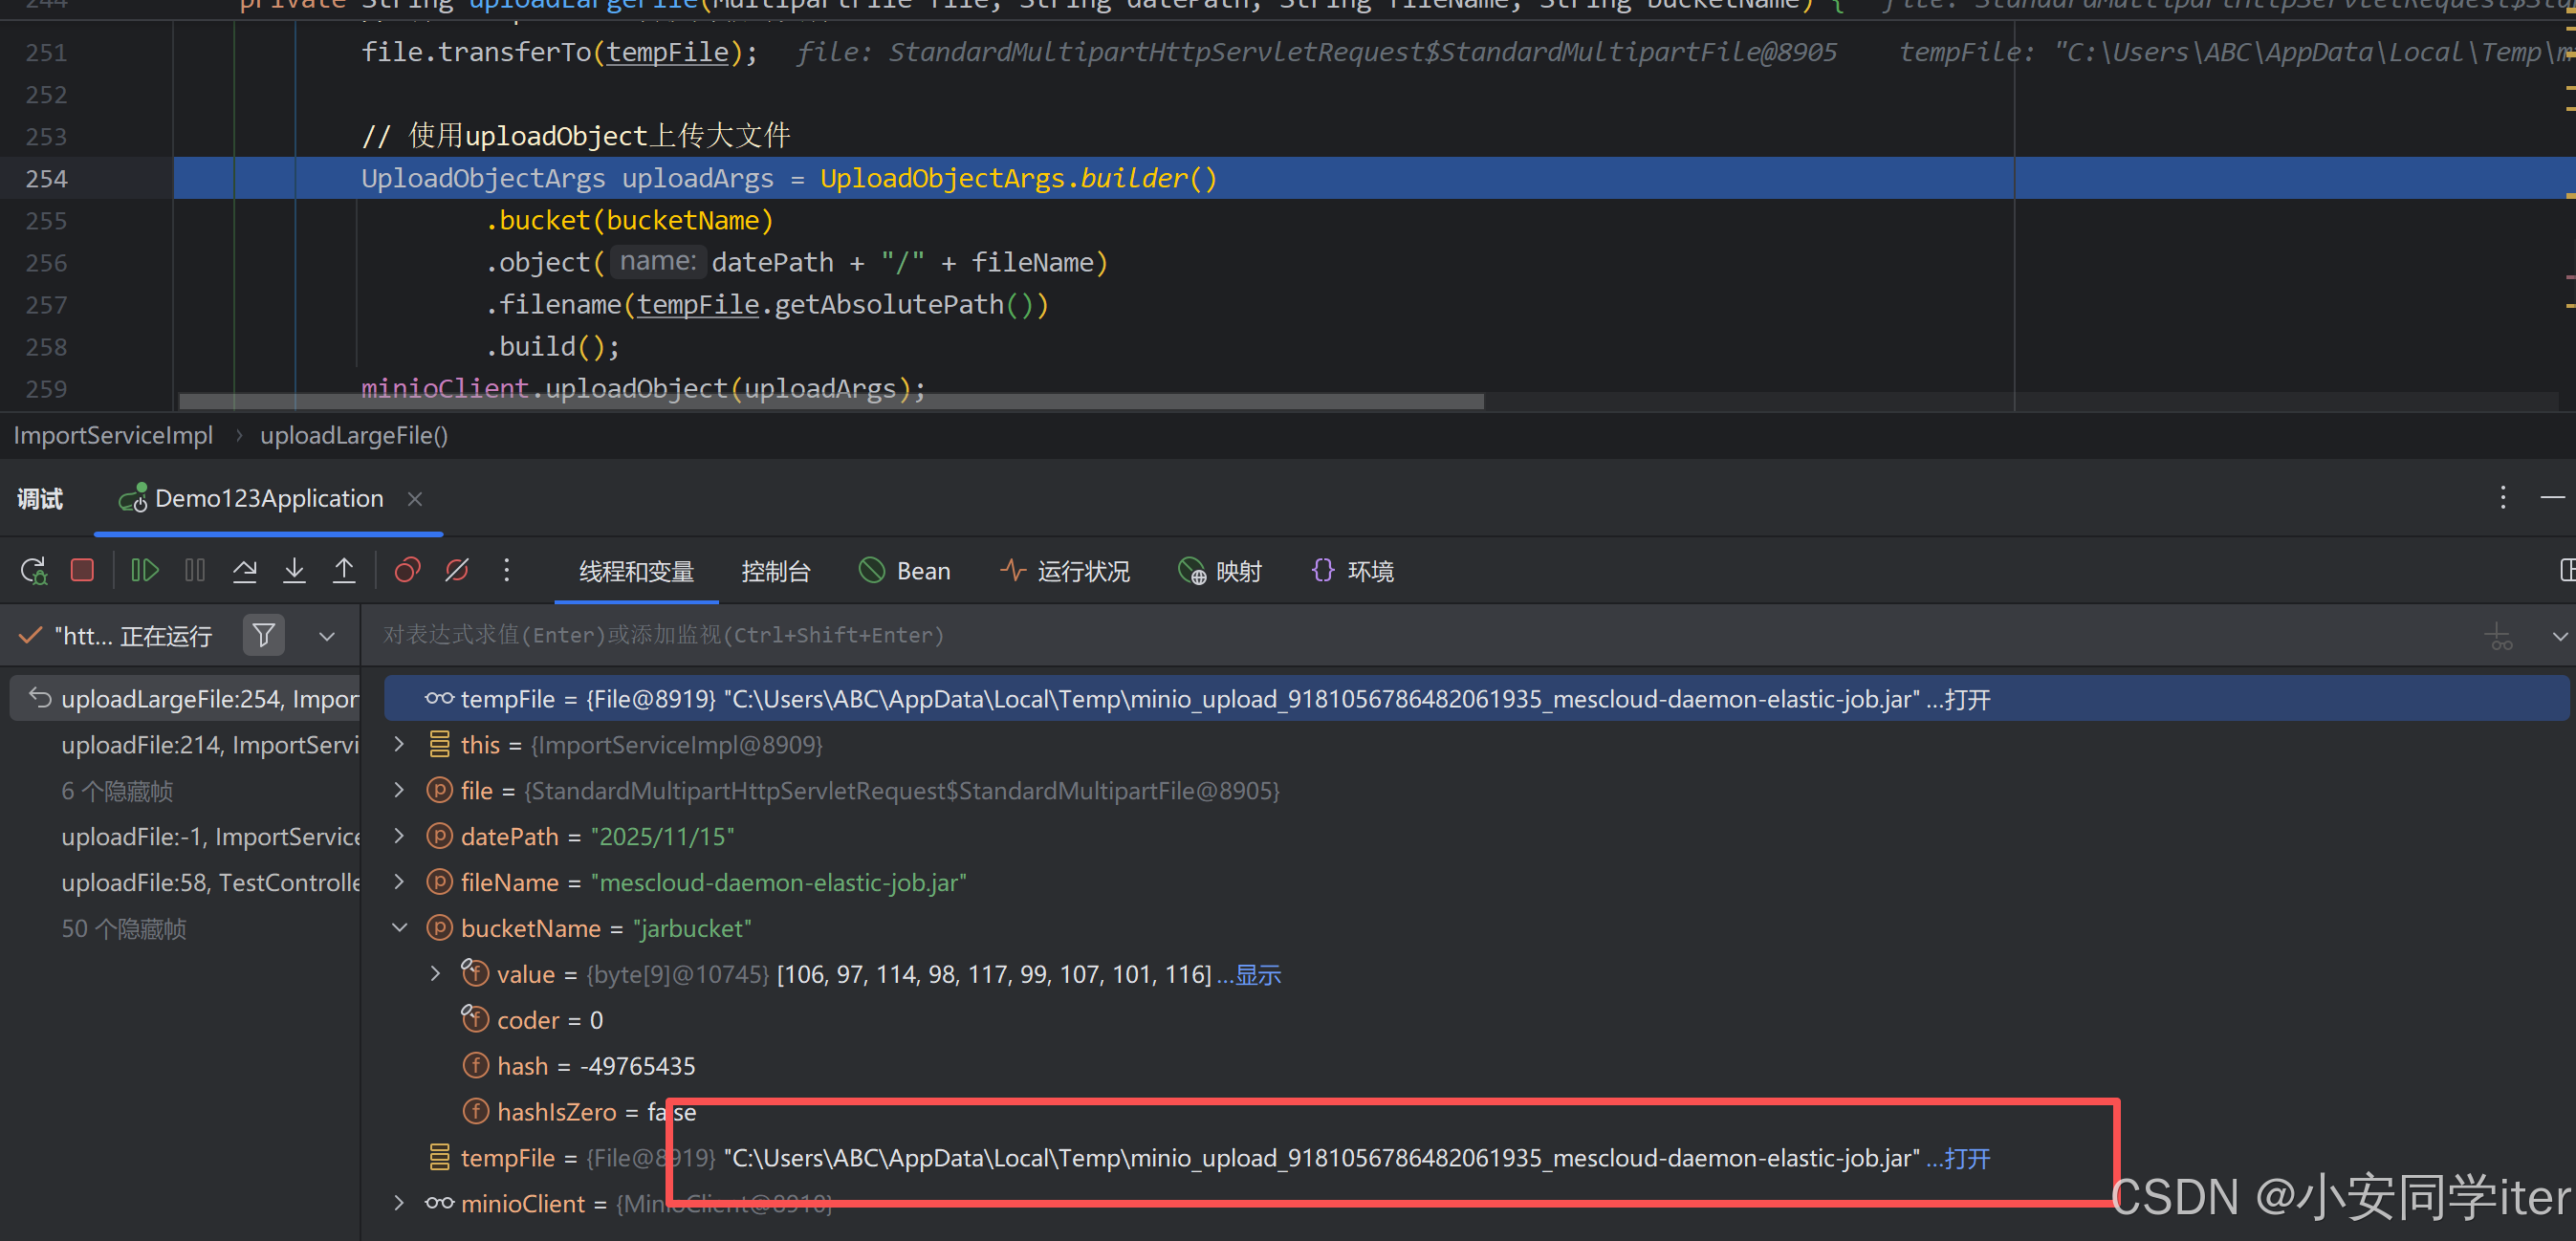Expand the value byte array node
The height and width of the screenshot is (1241, 2576).
435,974
